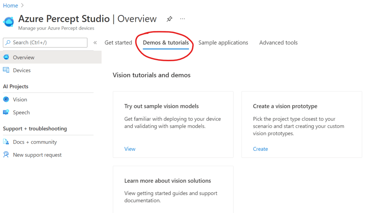
Task: Switch to the Get started tab
Action: [x=118, y=42]
